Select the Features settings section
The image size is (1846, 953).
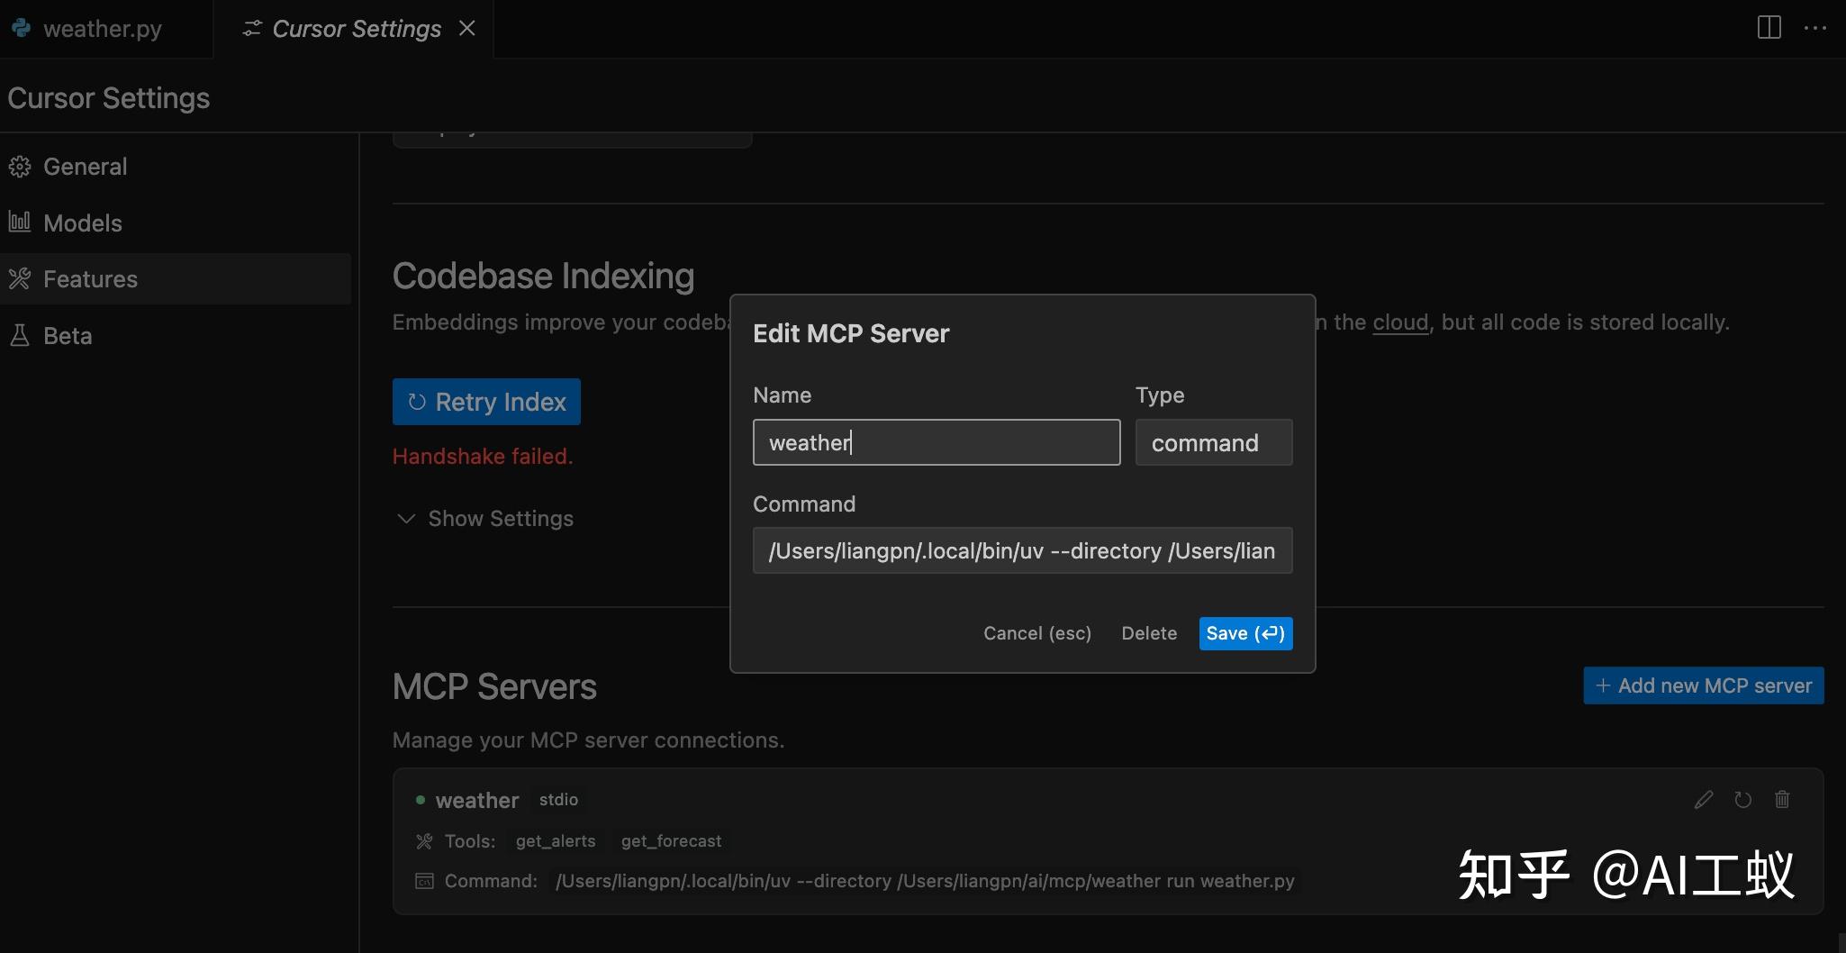coord(90,279)
